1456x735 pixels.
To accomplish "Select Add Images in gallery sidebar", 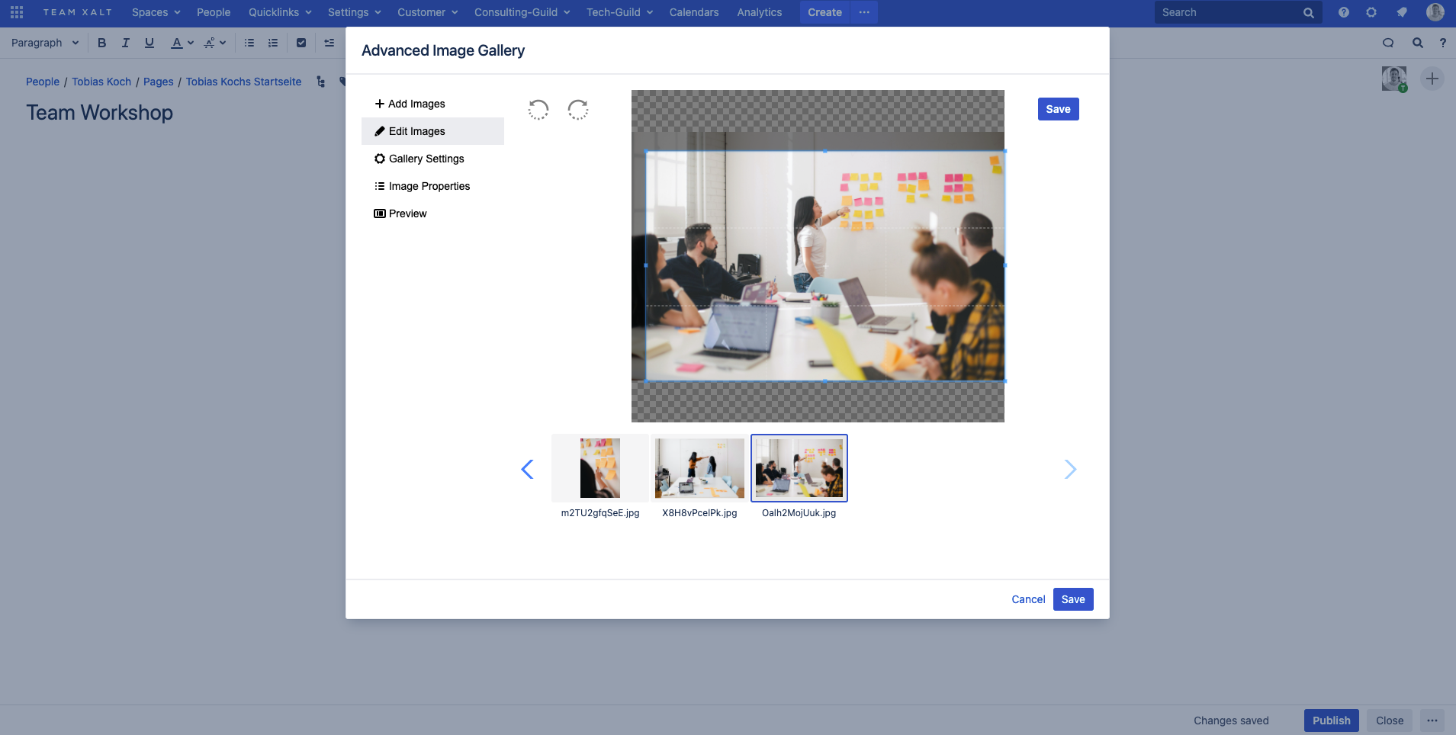I will pyautogui.click(x=432, y=104).
